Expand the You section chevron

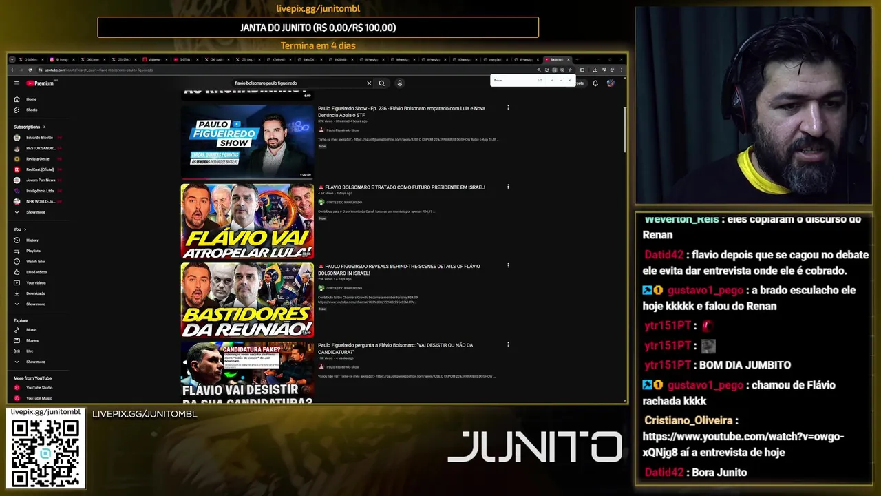25,229
